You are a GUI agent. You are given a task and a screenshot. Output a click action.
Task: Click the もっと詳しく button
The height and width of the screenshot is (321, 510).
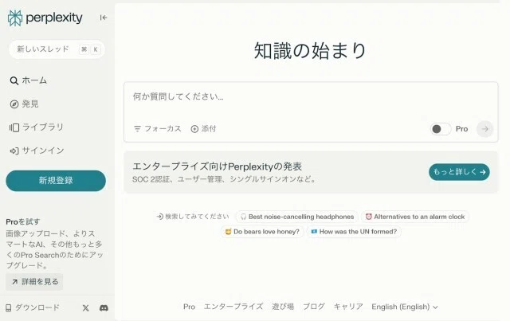459,172
